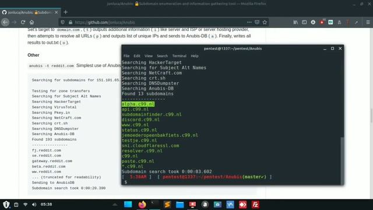Close the jonluca/Anubis tab
The width and height of the screenshot is (373, 210).
57,12
